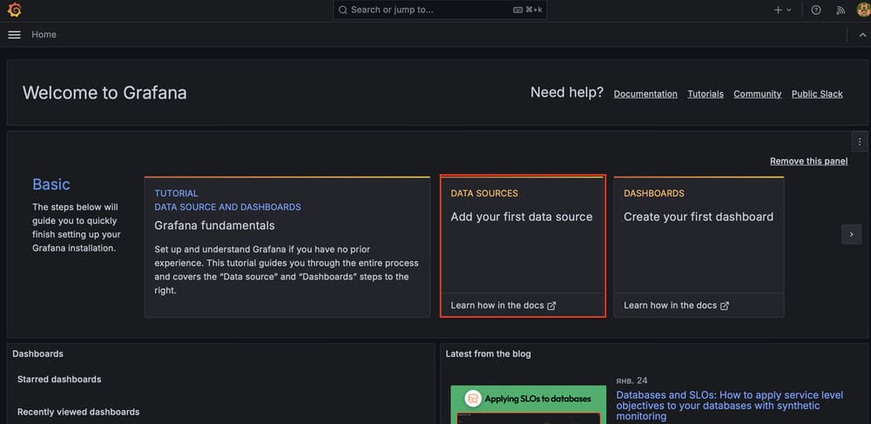Open the panel three-dot menu
The image size is (871, 424).
click(860, 142)
